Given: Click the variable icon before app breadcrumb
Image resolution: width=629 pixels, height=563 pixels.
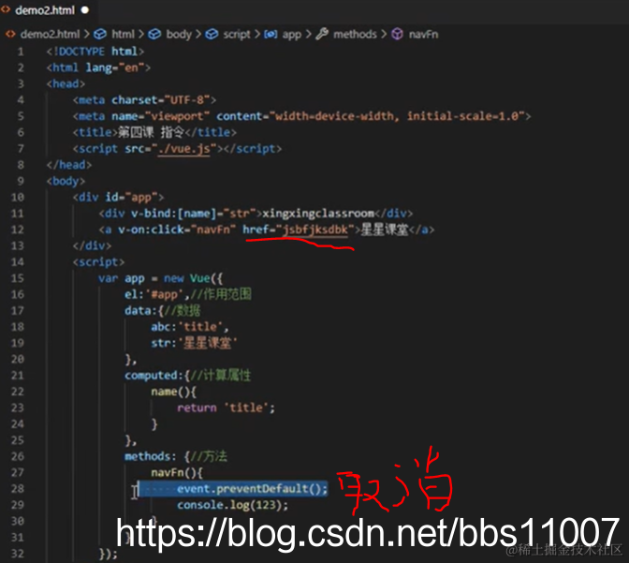Looking at the screenshot, I should 271,34.
